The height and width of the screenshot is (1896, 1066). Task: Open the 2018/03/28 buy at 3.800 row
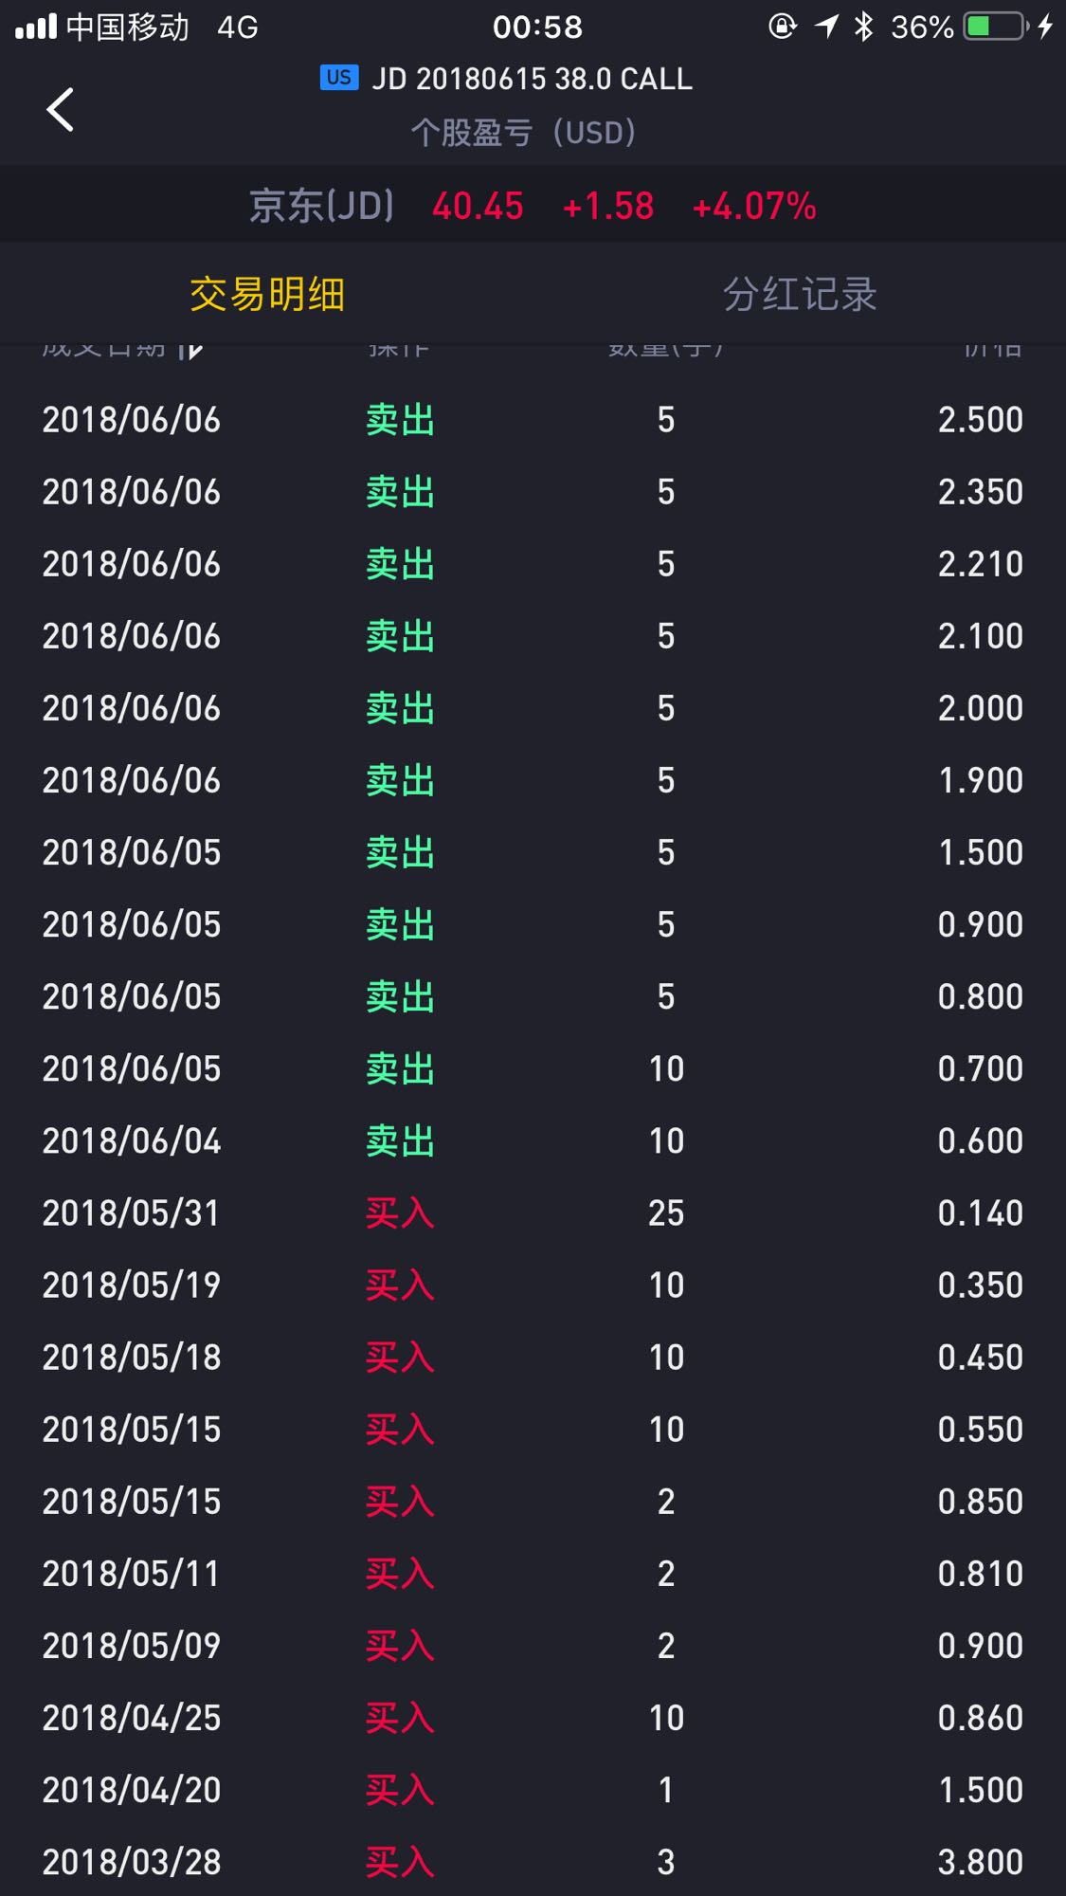point(533,1862)
